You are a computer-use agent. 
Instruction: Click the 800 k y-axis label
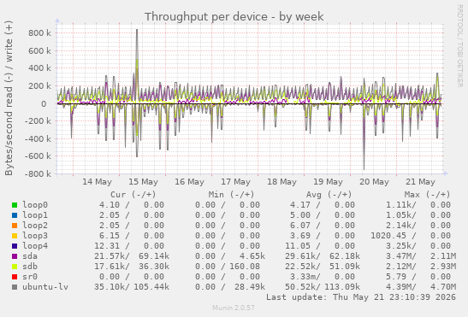click(39, 33)
